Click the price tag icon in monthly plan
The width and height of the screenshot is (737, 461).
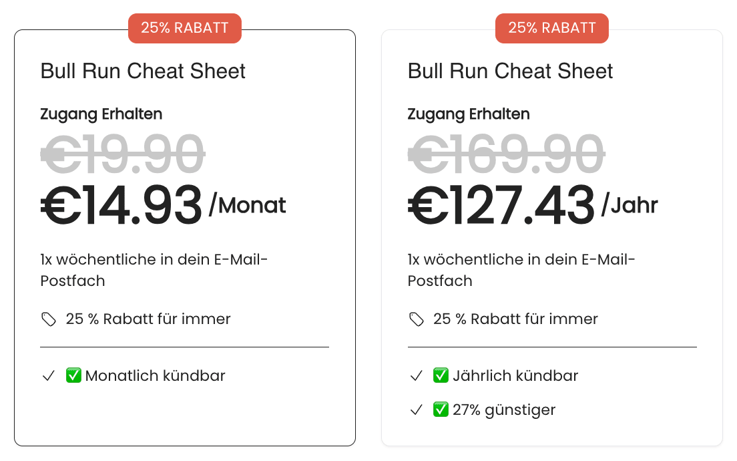49,319
